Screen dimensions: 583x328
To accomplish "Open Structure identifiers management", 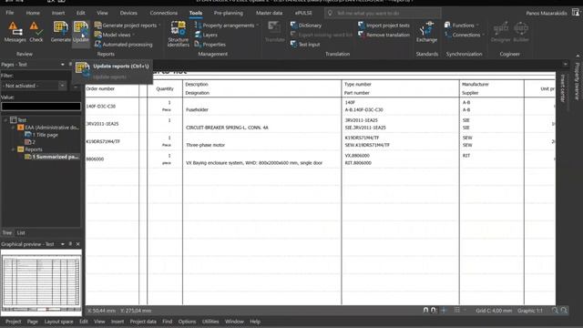I will pos(179,35).
